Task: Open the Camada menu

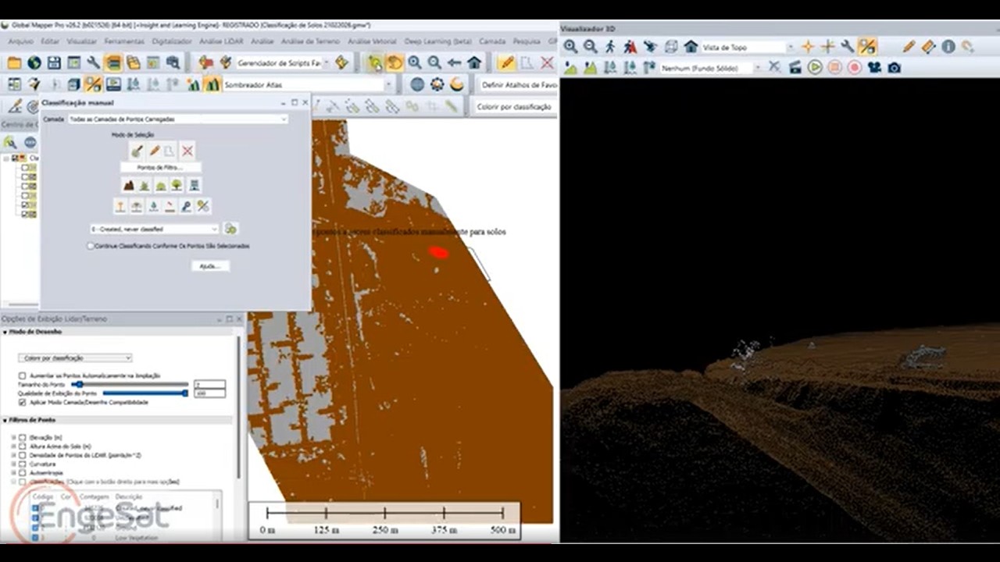Action: (x=492, y=41)
